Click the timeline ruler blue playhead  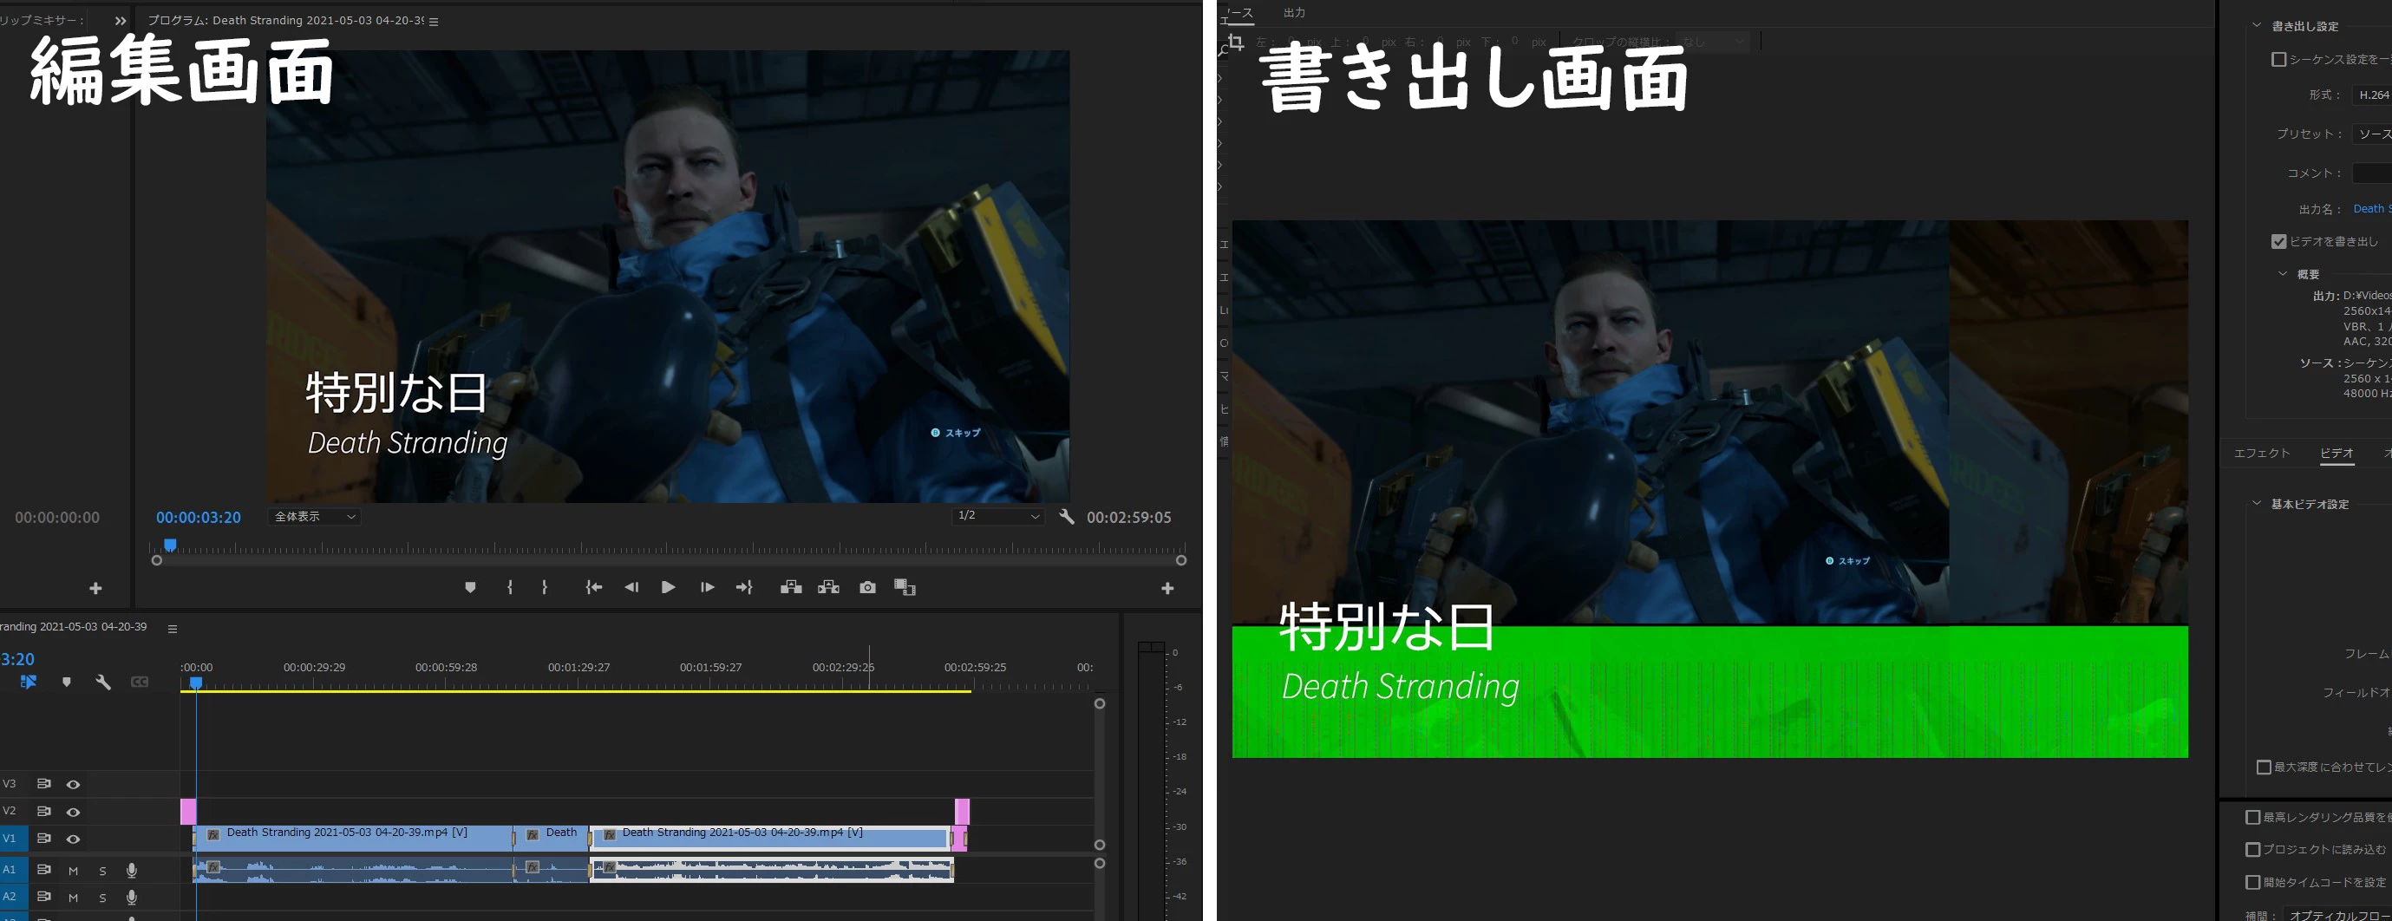[196, 683]
